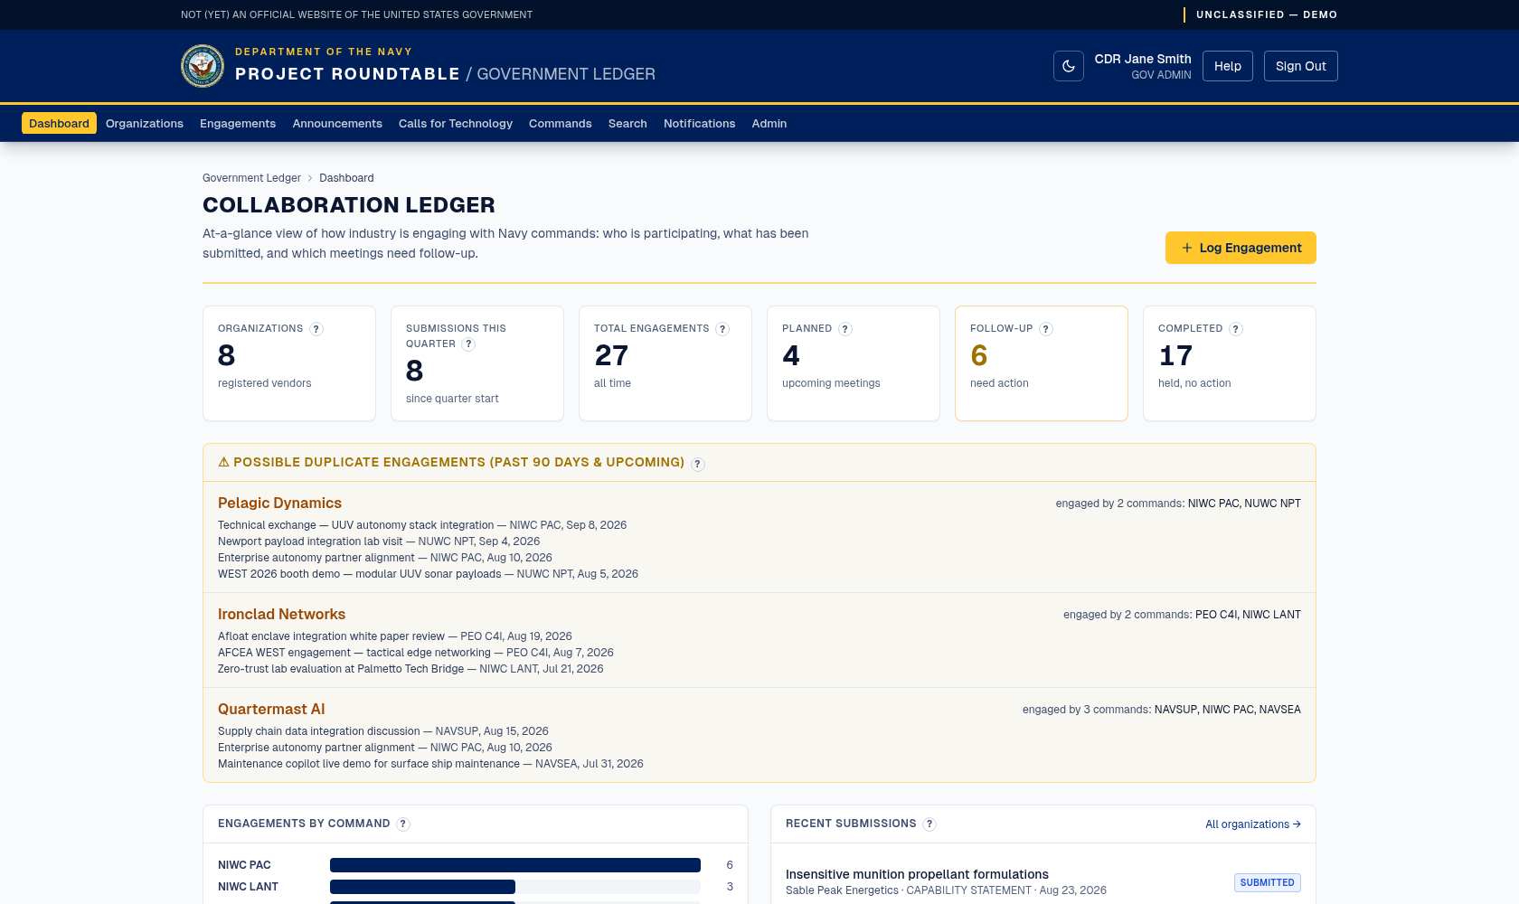This screenshot has height=904, width=1519.
Task: Show Follow-Up help tooltip
Action: (1046, 329)
